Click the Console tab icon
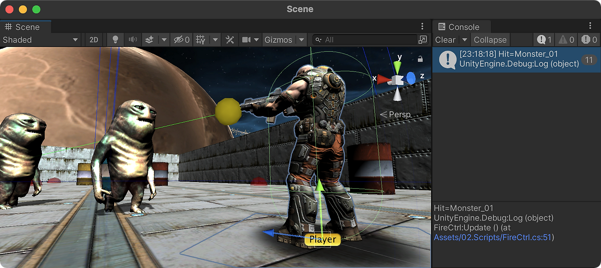Screen dimensions: 601x268 (441, 27)
